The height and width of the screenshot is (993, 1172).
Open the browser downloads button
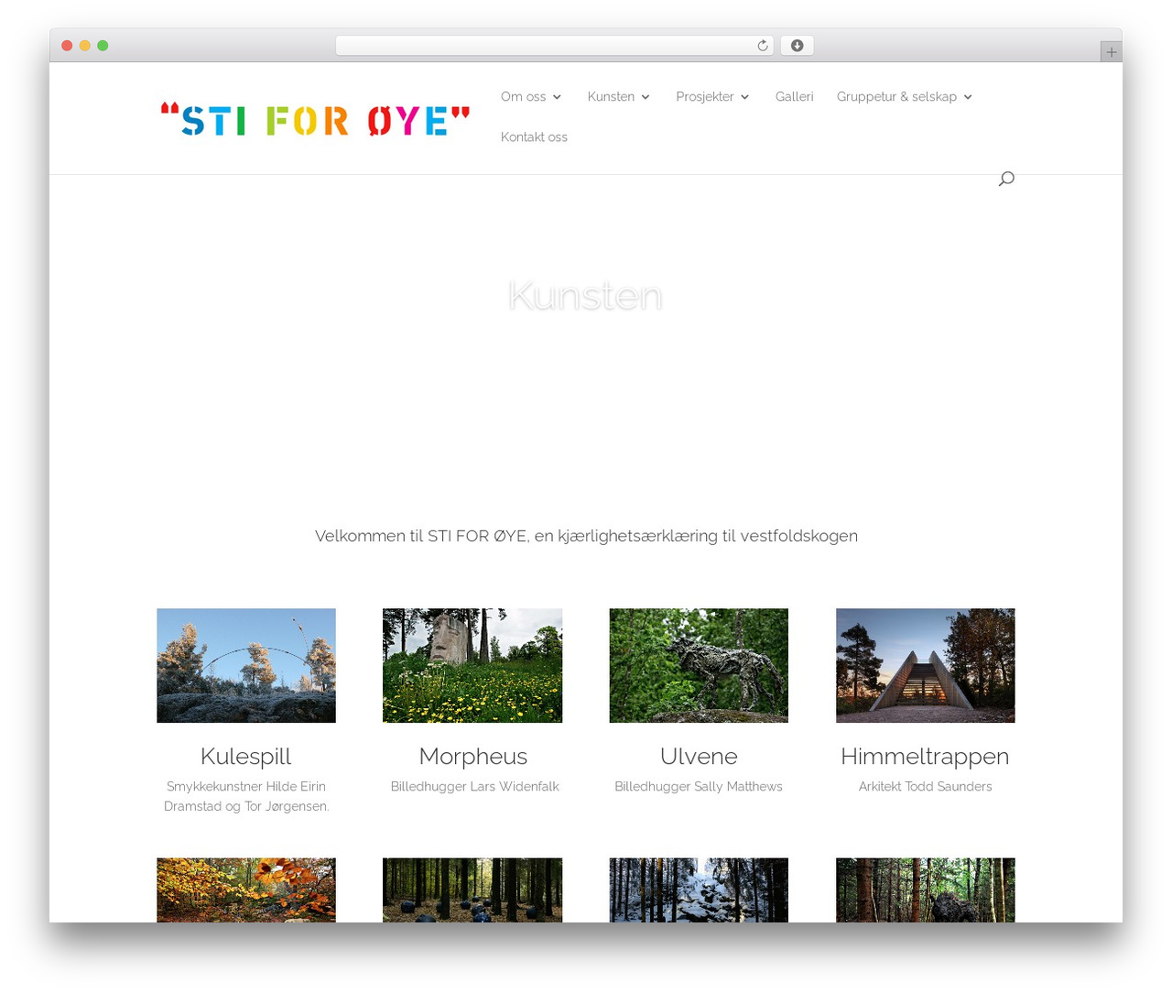coord(797,46)
